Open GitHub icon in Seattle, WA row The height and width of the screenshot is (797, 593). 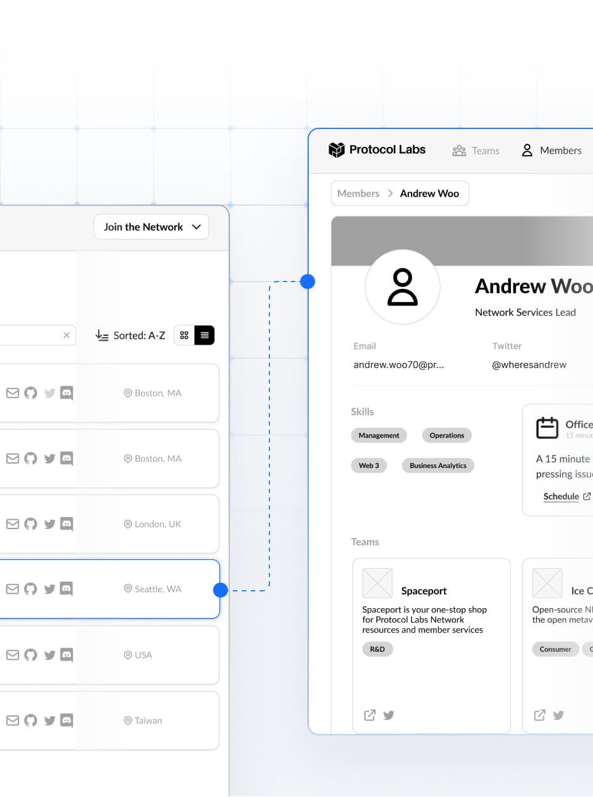[x=30, y=589]
